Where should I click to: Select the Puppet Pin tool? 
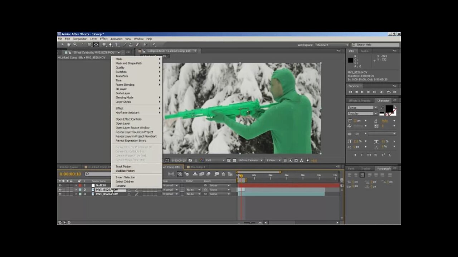(x=154, y=45)
